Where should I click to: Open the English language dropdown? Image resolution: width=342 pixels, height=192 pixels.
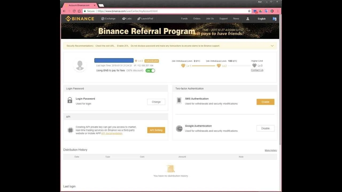262,19
